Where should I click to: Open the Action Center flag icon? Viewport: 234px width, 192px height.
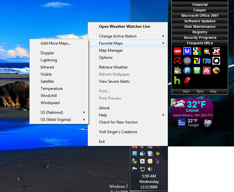point(135,169)
